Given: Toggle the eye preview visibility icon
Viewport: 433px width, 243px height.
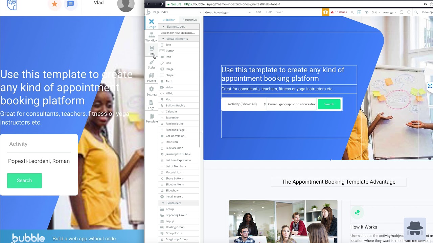Looking at the screenshot, I should pyautogui.click(x=366, y=12).
